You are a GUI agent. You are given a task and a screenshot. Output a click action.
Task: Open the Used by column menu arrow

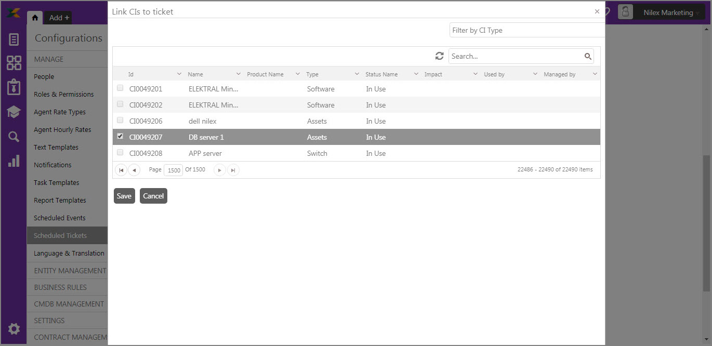point(535,74)
